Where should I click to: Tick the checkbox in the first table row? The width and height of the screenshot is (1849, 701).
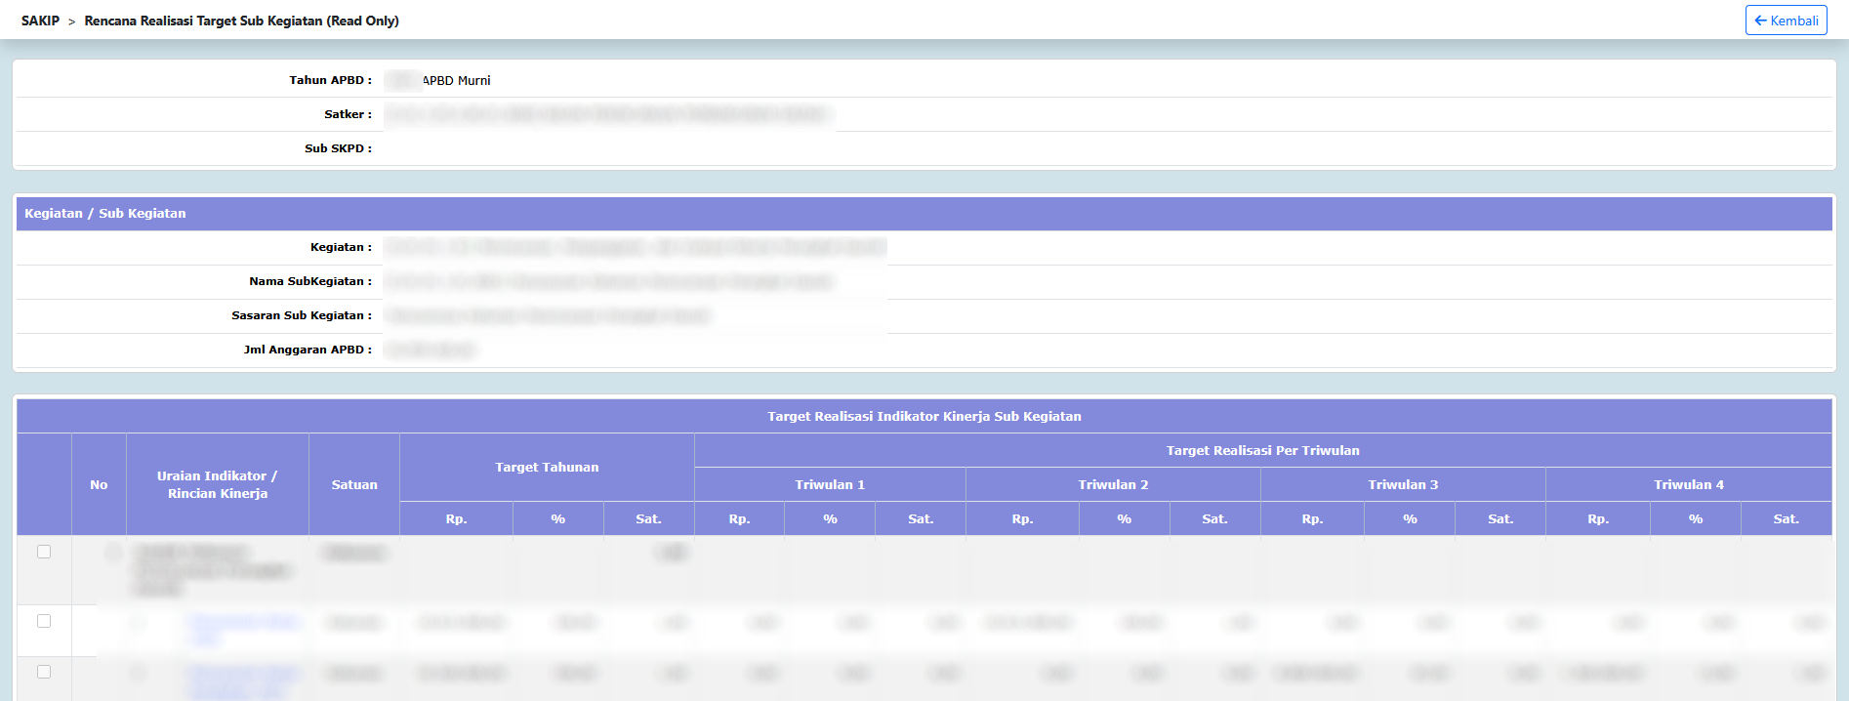click(44, 552)
